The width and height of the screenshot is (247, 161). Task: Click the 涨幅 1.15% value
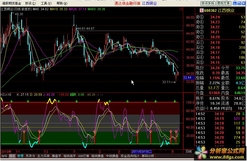[x=214, y=78]
